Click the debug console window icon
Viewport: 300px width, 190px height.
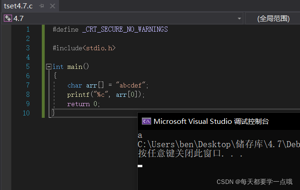[146, 122]
